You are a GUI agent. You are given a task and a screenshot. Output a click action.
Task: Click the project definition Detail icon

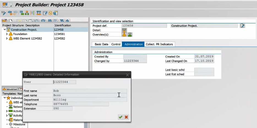pyautogui.click(x=124, y=30)
